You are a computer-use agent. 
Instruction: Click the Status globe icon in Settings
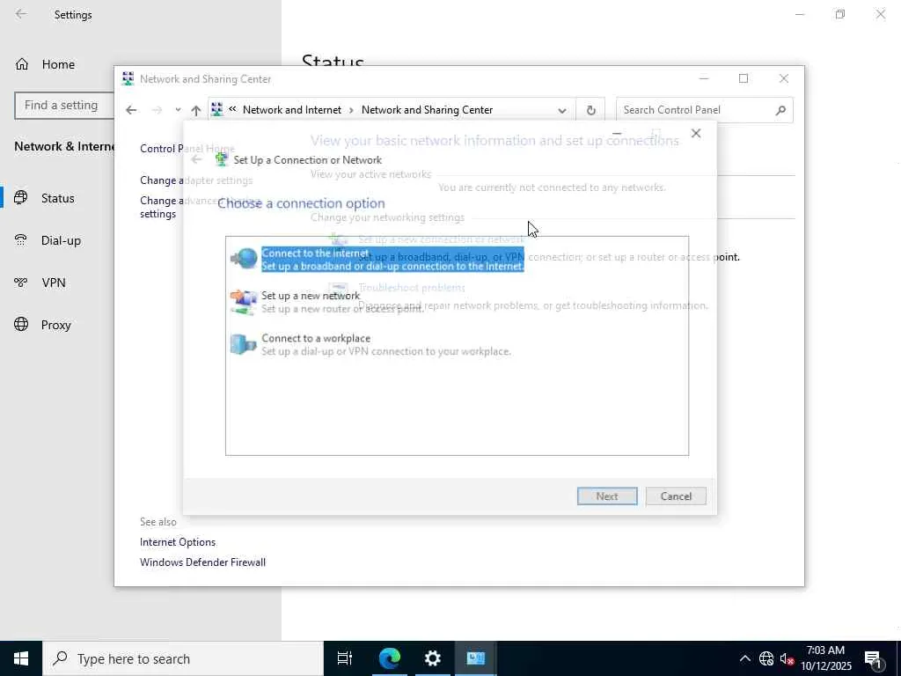(21, 198)
